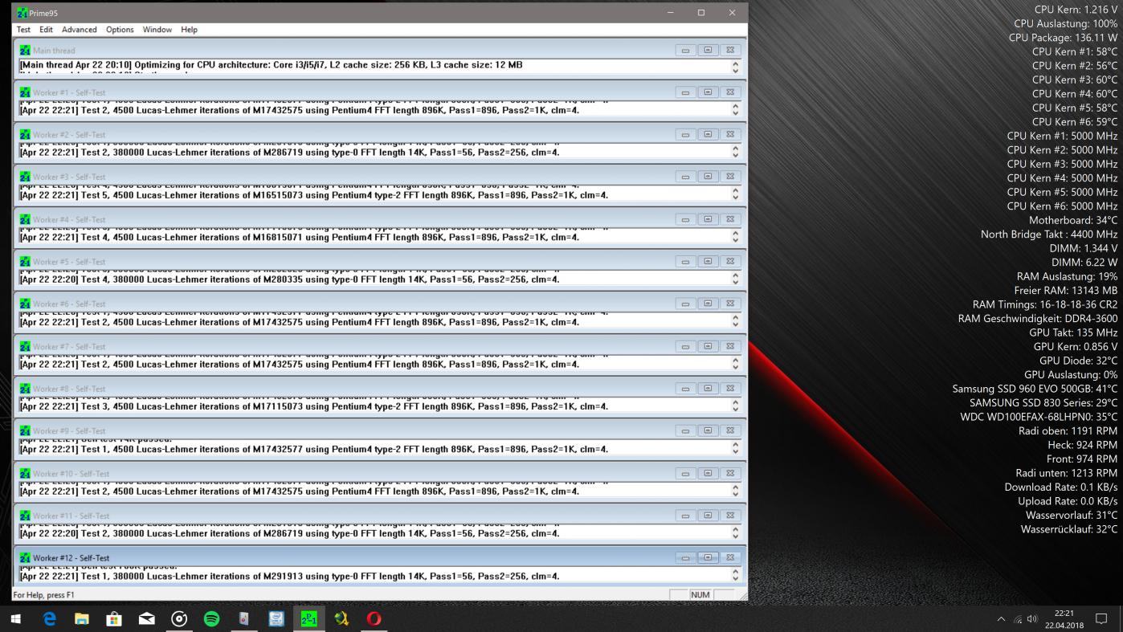Open Spotify from the taskbar
The image size is (1123, 632).
click(212, 618)
